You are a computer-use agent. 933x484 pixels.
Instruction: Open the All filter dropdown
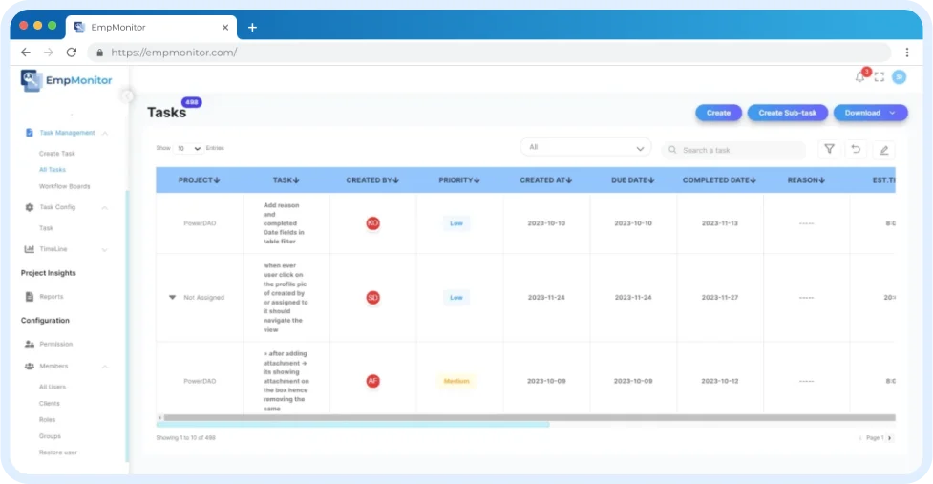click(585, 148)
